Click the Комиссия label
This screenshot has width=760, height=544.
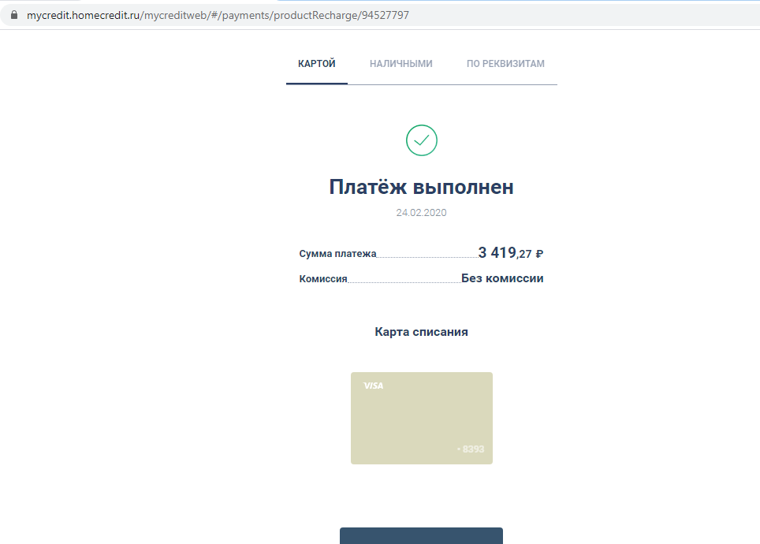point(323,279)
